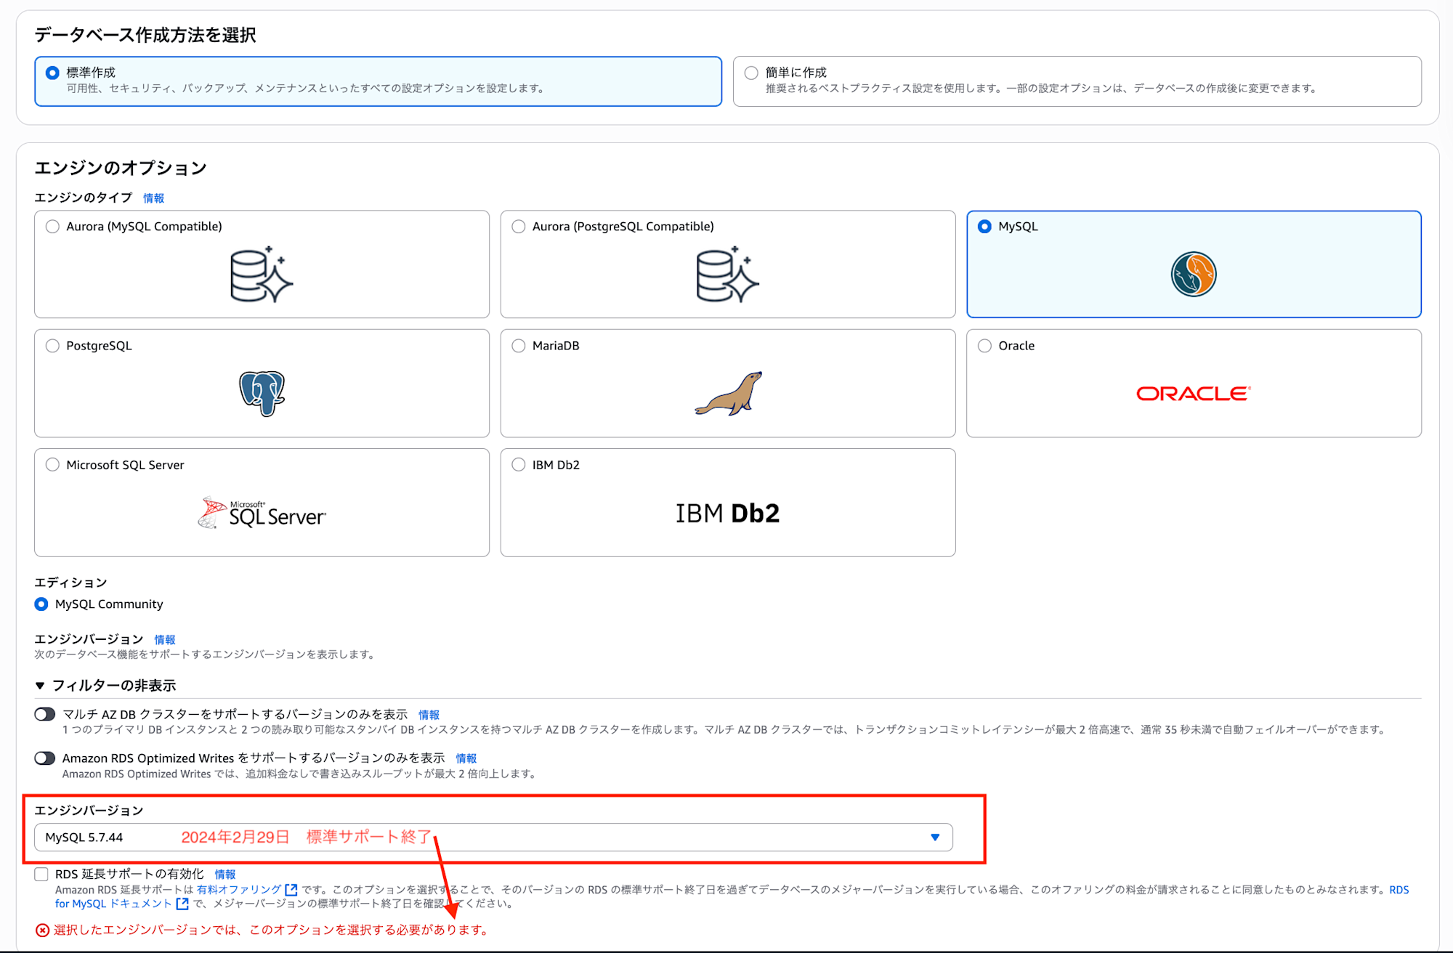Select the Oracle engine radio button
1453x953 pixels.
tap(984, 346)
